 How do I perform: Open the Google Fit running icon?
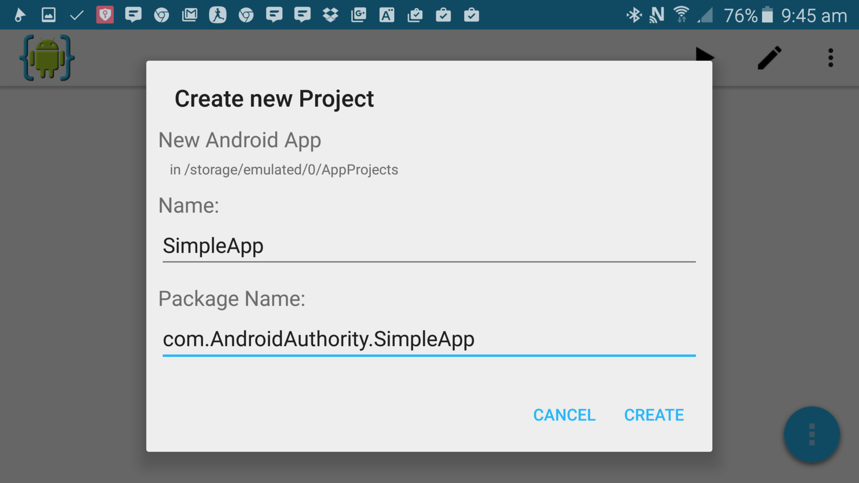tap(218, 15)
